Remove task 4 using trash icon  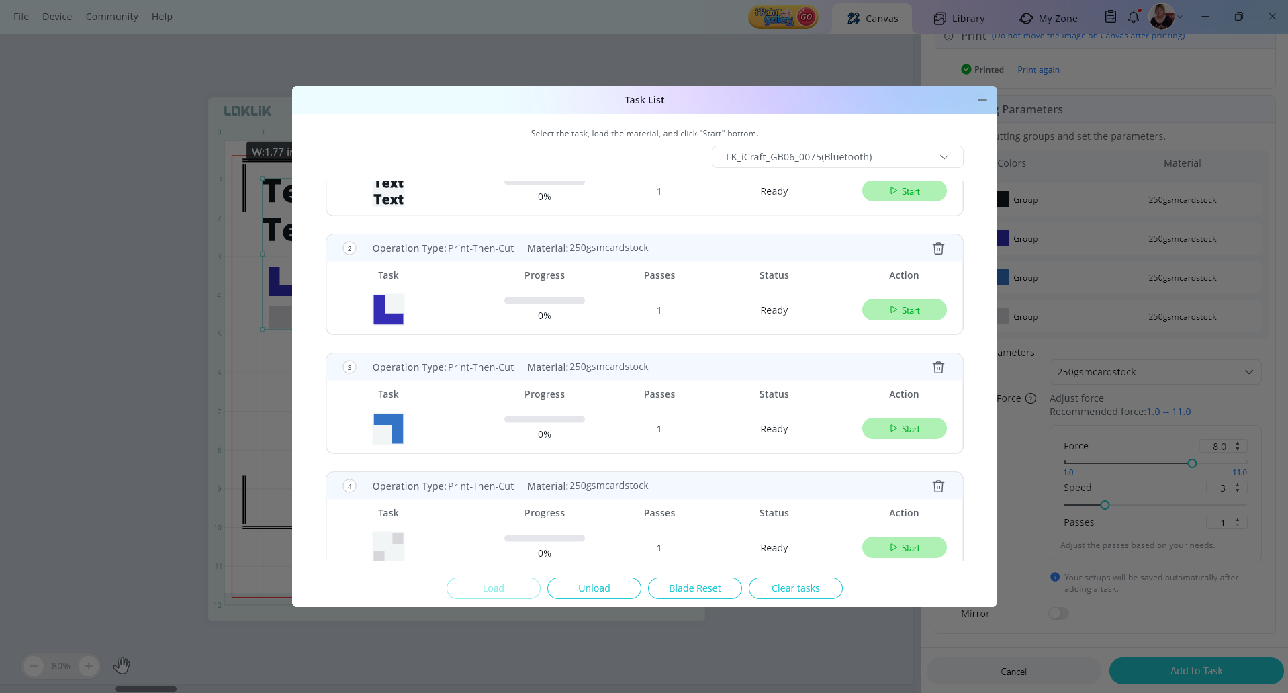[x=938, y=486]
